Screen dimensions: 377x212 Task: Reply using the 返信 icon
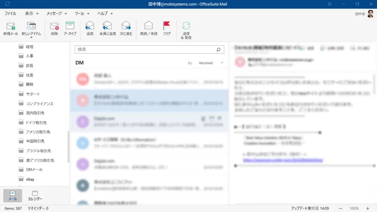(x=90, y=26)
